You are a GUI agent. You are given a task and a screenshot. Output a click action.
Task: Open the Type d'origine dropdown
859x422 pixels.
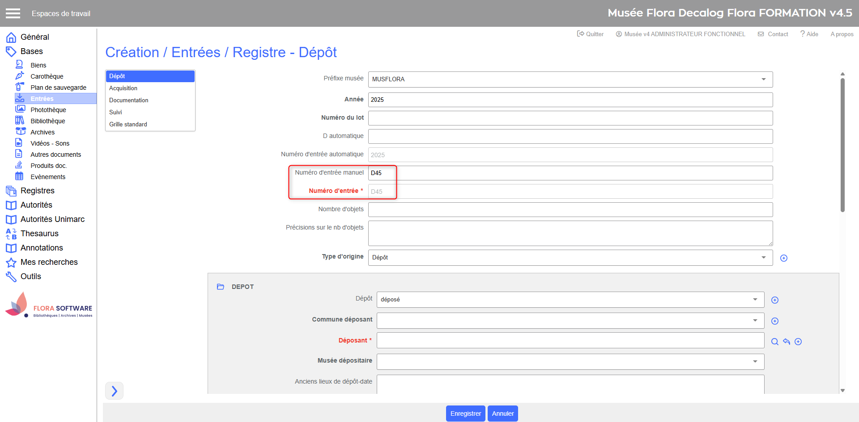tap(763, 258)
